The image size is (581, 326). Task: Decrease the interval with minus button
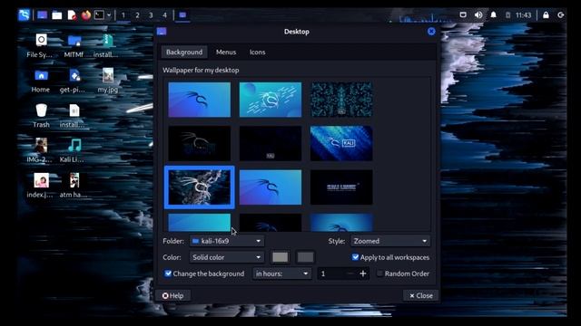point(350,273)
